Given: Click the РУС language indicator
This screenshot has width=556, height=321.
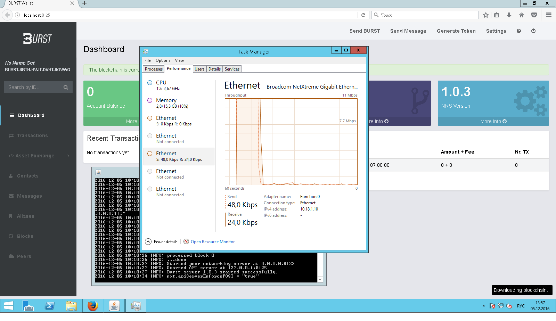Looking at the screenshot, I should (521, 306).
